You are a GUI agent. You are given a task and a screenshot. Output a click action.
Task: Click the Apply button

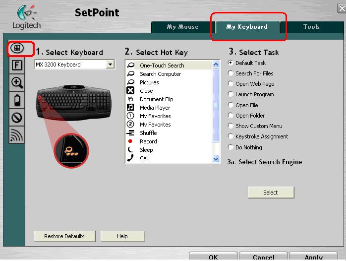(x=314, y=257)
